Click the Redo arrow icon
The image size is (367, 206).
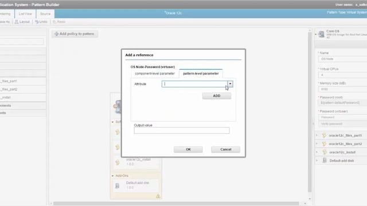coord(54,22)
